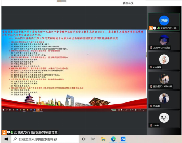Select the blue 锦豪 avatar circle
The width and height of the screenshot is (182, 143).
164,21
